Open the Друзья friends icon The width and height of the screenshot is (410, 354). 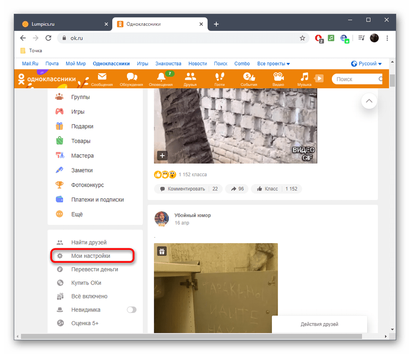pyautogui.click(x=190, y=79)
